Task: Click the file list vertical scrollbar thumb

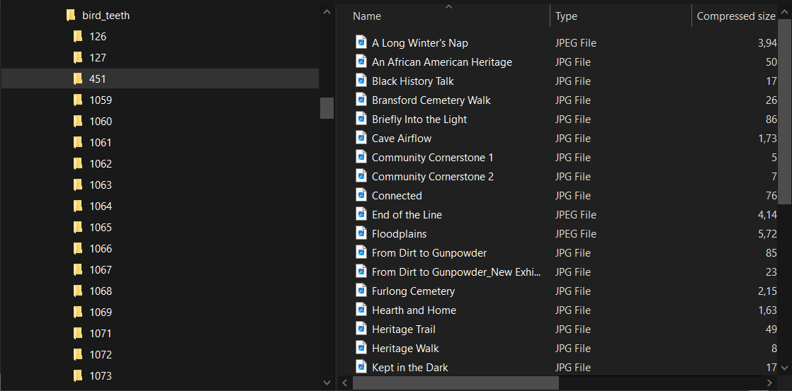Action: 784,113
